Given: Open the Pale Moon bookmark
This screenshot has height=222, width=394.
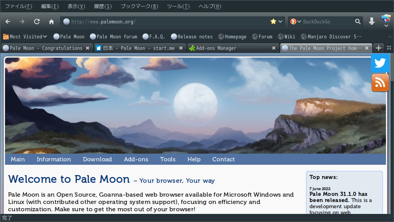Looking at the screenshot, I should click(69, 37).
